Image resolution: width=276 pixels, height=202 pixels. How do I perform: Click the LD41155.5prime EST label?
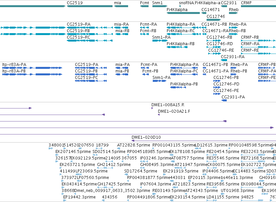pos(223,197)
